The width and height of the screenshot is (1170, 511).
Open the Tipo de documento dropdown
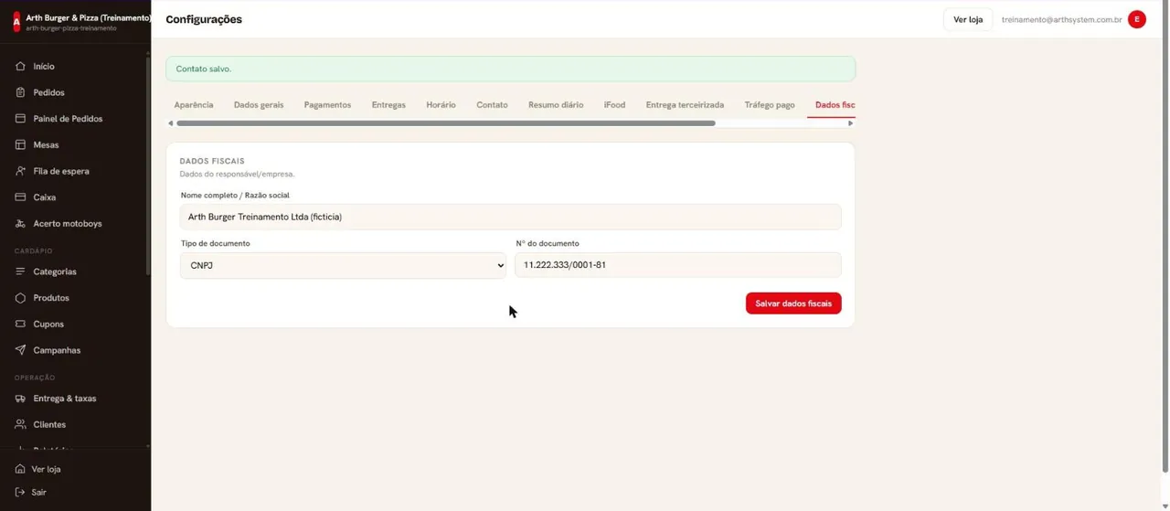tap(343, 265)
